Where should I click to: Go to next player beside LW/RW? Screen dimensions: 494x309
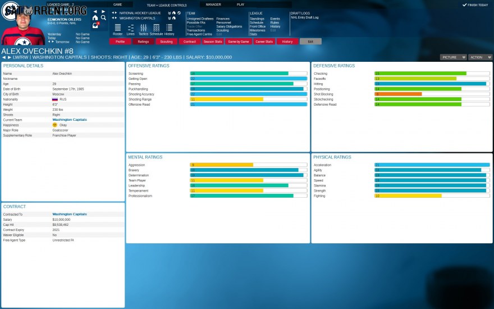click(10, 57)
